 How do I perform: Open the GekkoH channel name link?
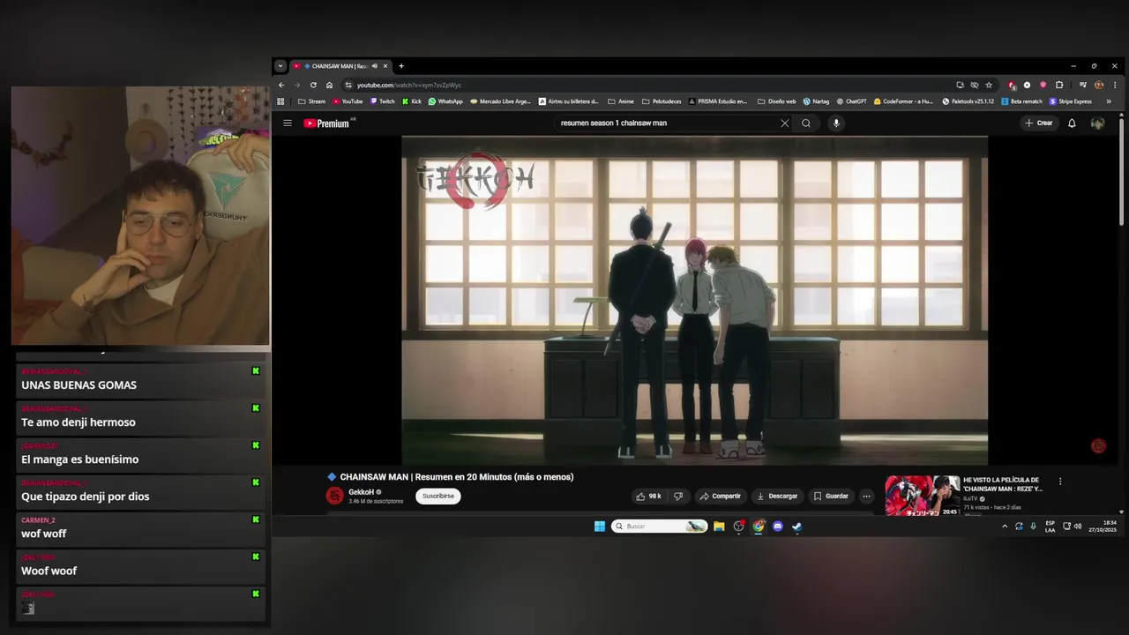[361, 492]
